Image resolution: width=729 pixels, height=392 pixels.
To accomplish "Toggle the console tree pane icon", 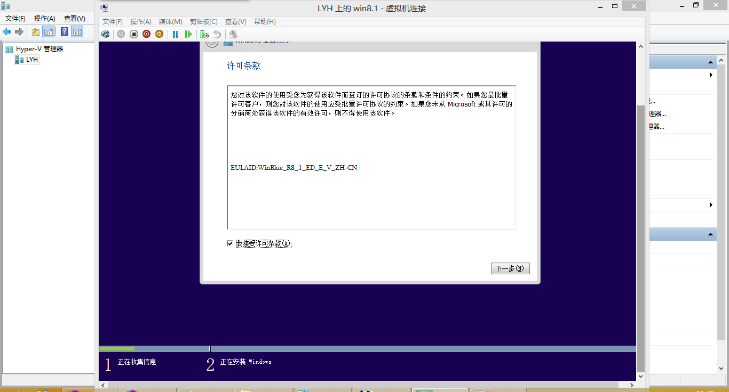I will pyautogui.click(x=49, y=32).
